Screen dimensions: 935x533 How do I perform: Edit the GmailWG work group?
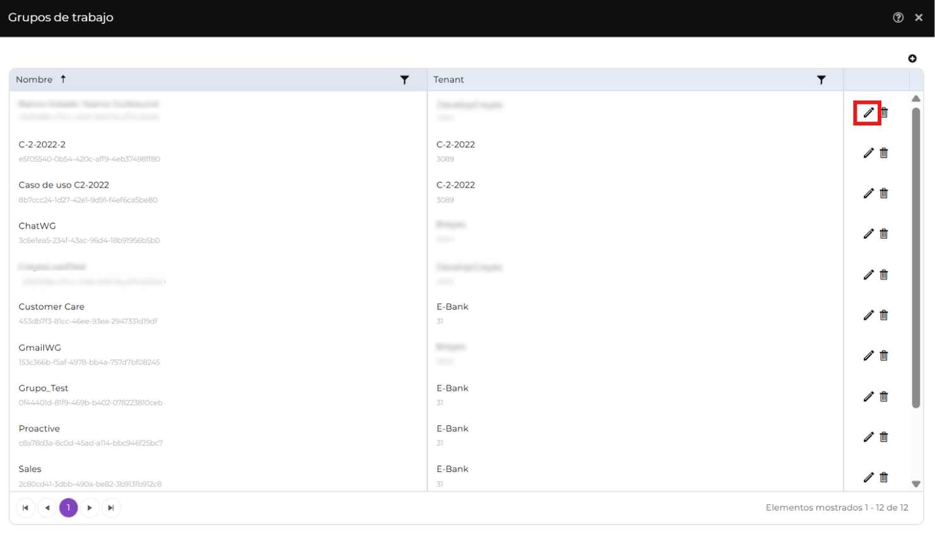[868, 356]
